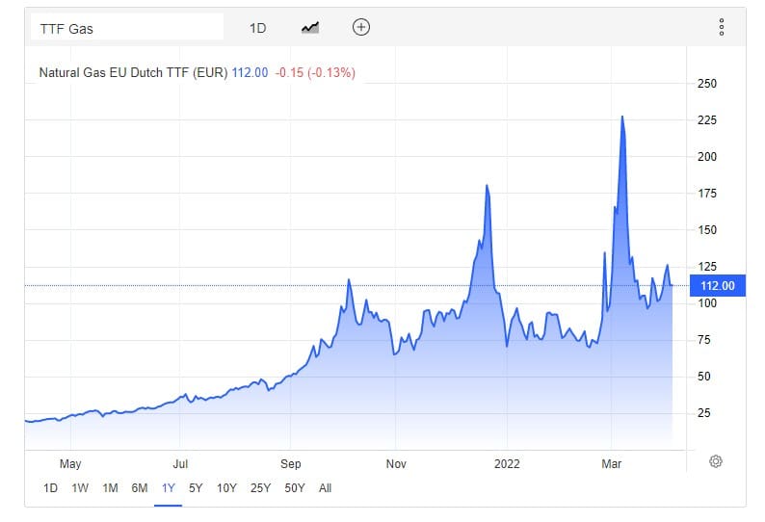Show the 10Y time range
The height and width of the screenshot is (522, 765).
(x=226, y=488)
